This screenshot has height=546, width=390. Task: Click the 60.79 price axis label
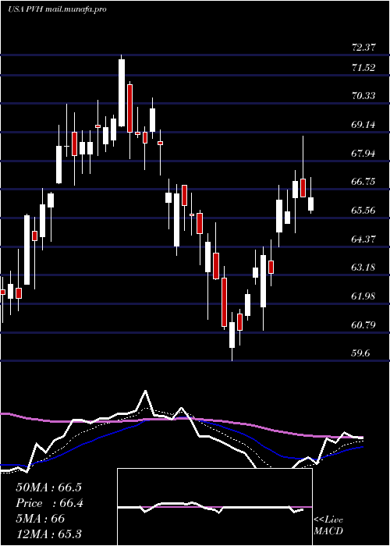(363, 325)
